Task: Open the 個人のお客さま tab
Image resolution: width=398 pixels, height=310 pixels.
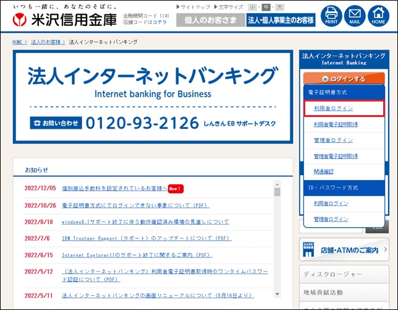Action: coord(210,20)
